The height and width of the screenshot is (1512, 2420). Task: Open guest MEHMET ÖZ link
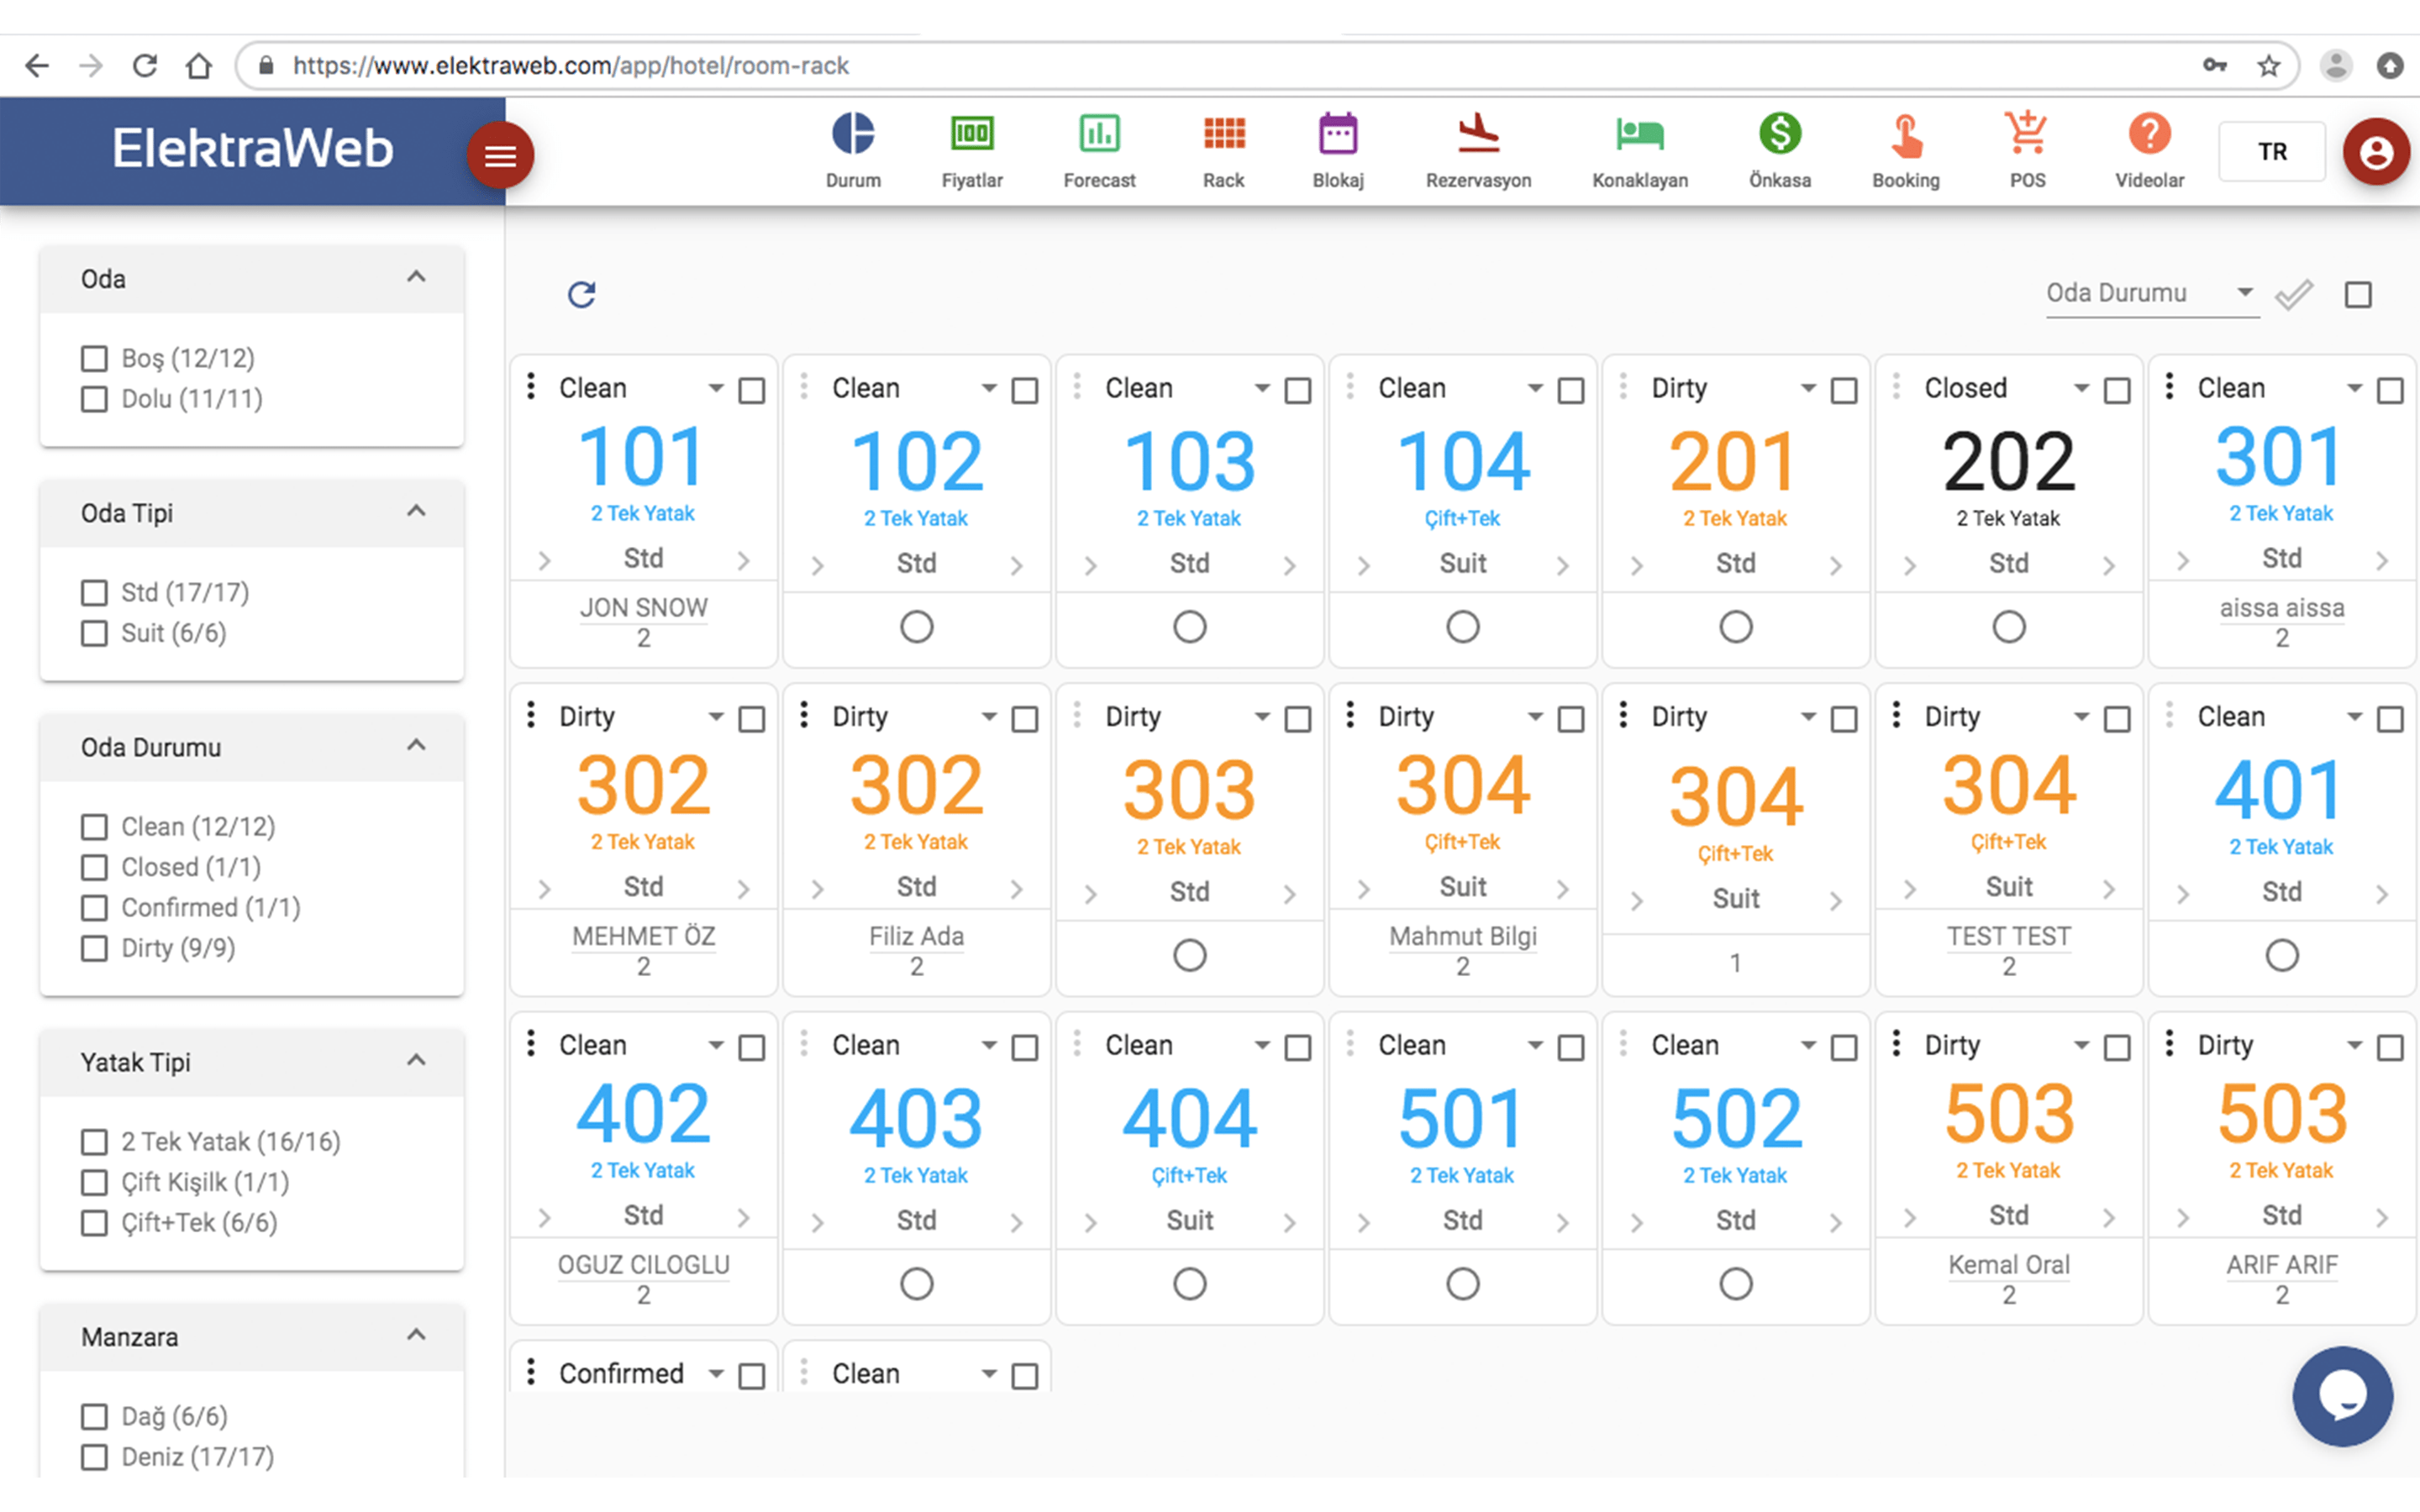(643, 937)
